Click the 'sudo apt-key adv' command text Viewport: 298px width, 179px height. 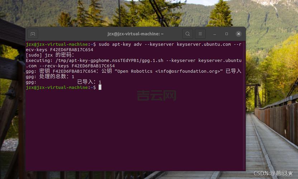tap(120, 44)
